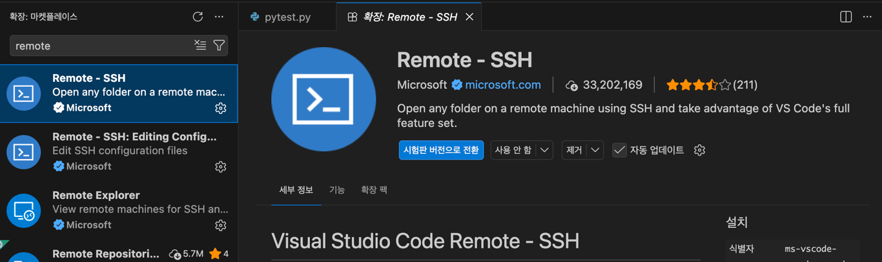Click 시험판 버전으로 전환 button

click(441, 150)
